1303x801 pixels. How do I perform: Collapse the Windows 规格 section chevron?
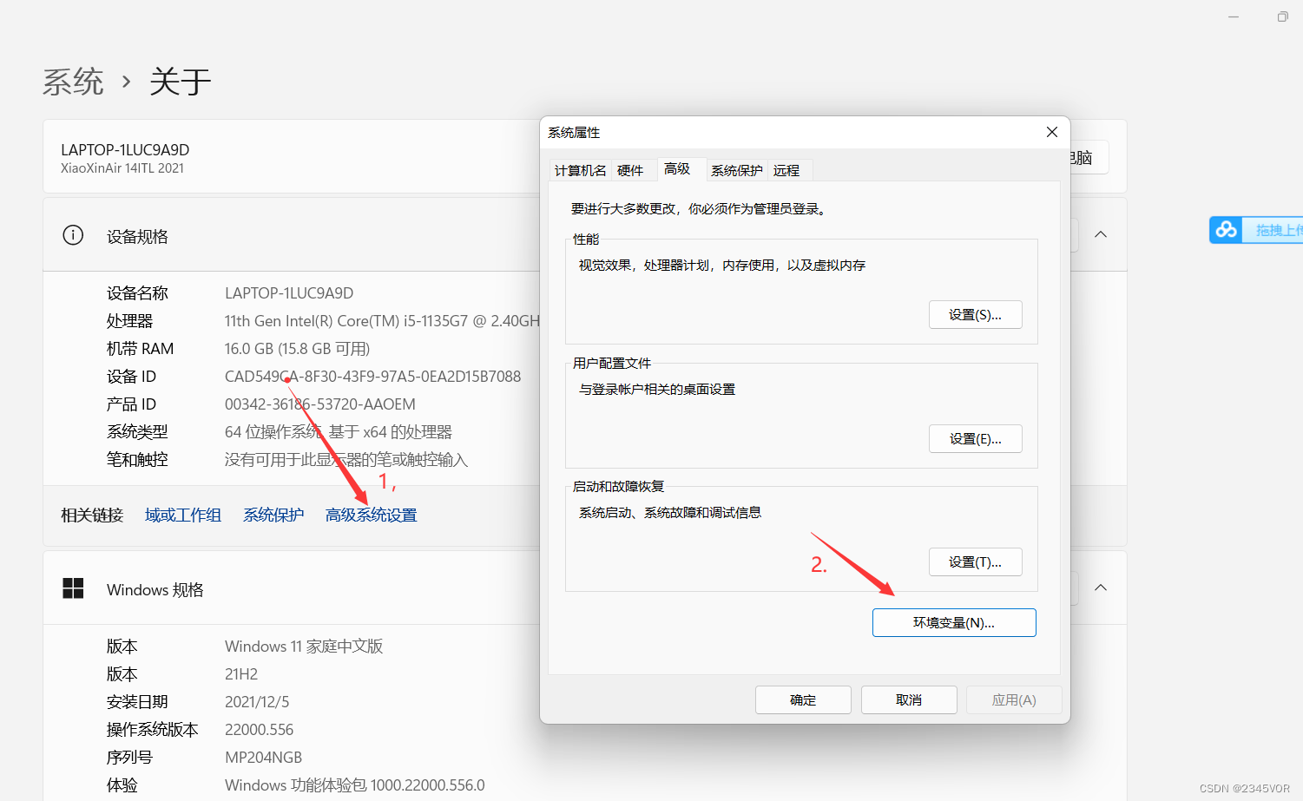tap(1100, 588)
